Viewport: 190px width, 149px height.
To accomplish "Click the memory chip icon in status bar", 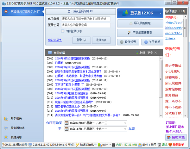I will (113, 145).
